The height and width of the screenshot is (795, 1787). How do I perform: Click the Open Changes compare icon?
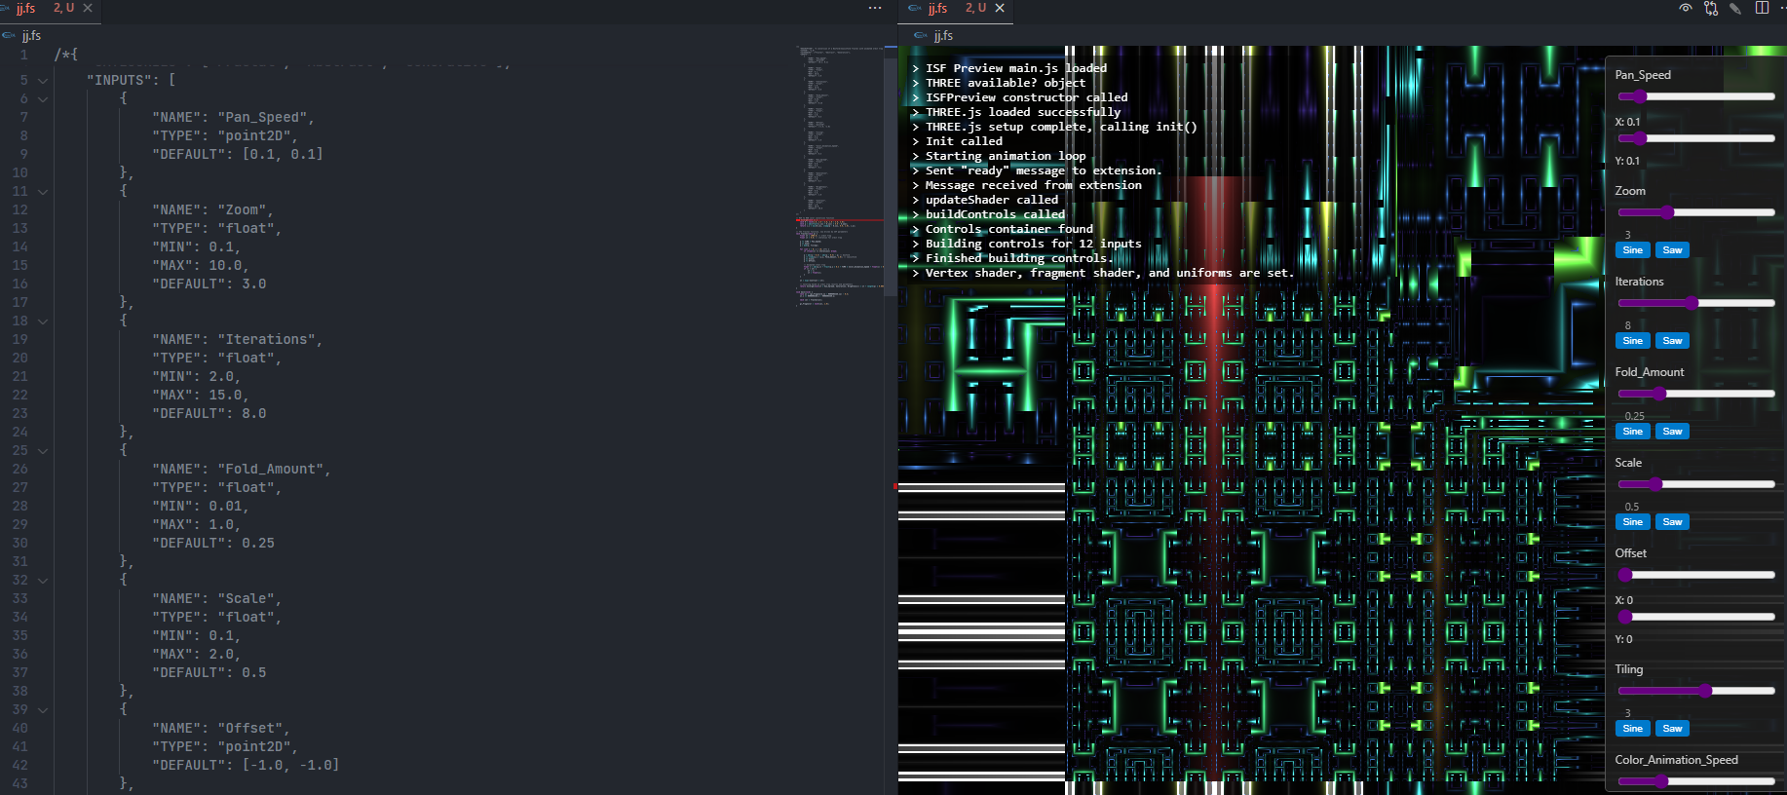pos(1711,8)
